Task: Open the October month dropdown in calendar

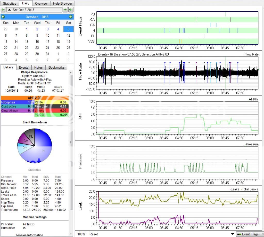Action: tap(32, 17)
